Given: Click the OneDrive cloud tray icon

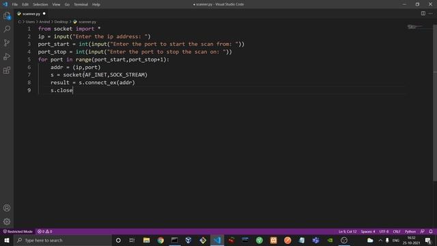Looking at the screenshot, I should pos(370,240).
